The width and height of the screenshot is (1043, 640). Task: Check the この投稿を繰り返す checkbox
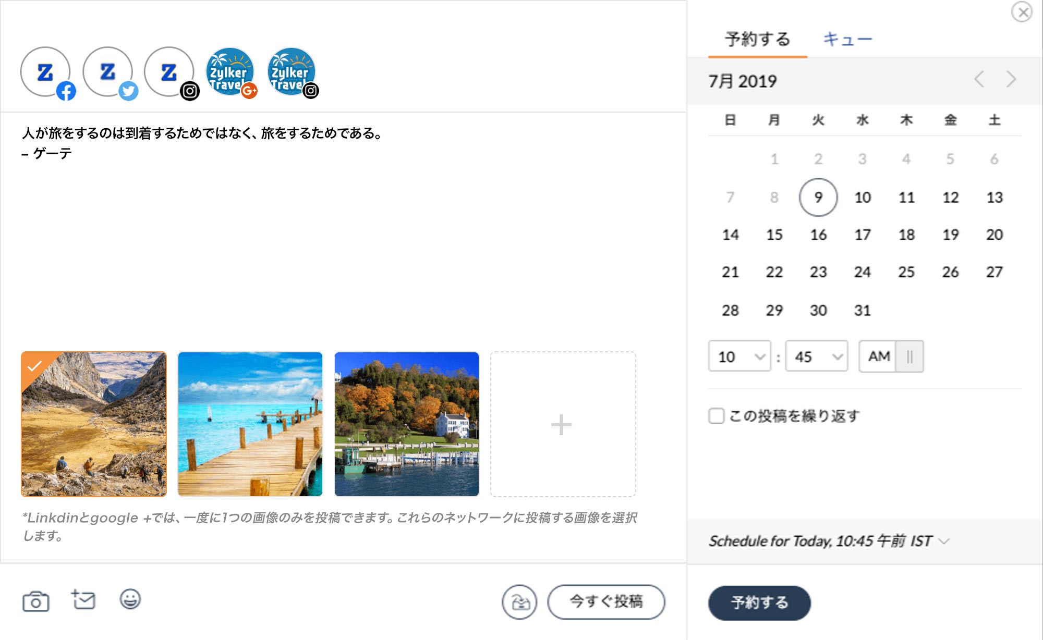717,416
